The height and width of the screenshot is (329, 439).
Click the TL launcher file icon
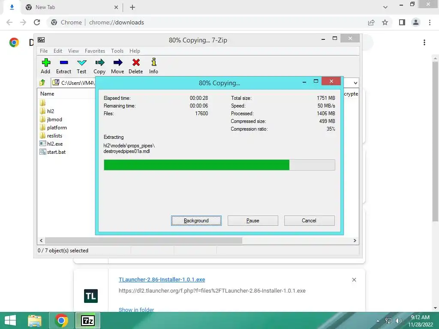(x=91, y=296)
